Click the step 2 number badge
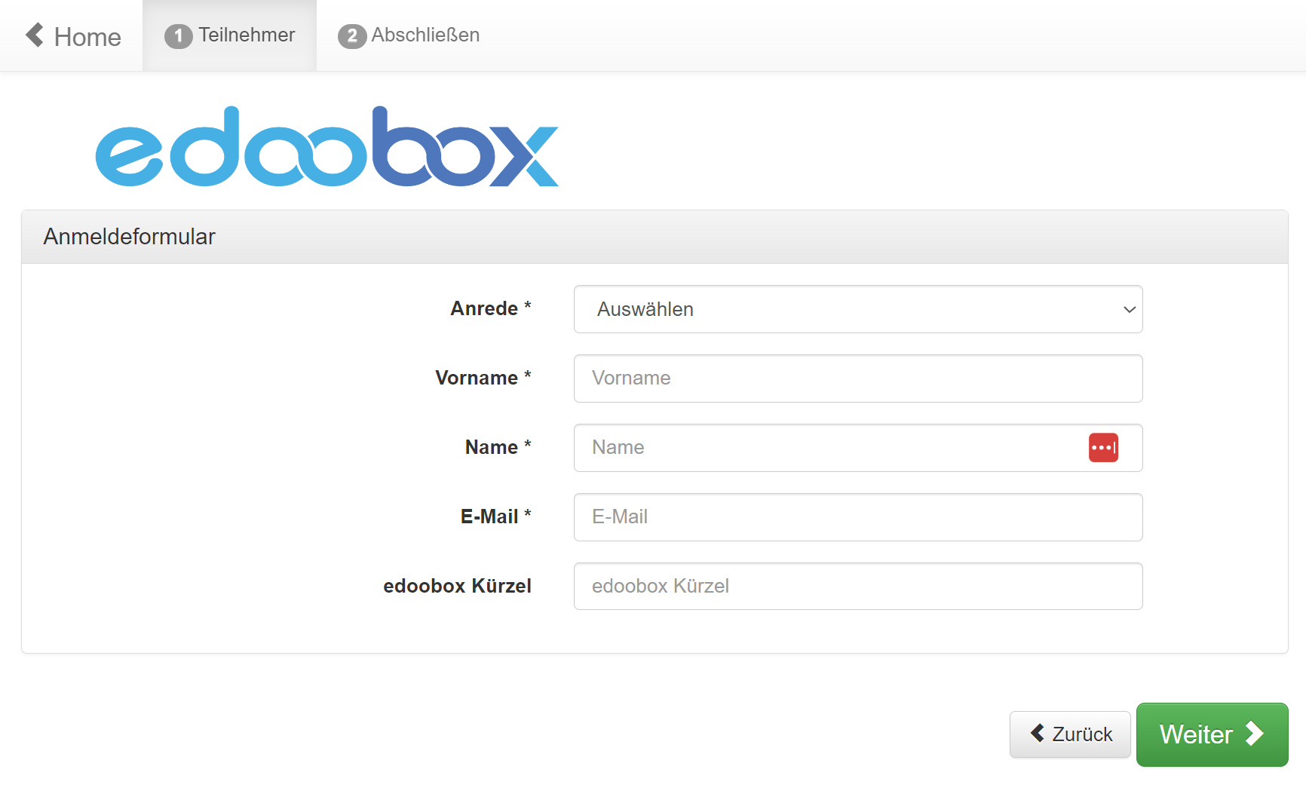The height and width of the screenshot is (806, 1306). click(x=351, y=36)
